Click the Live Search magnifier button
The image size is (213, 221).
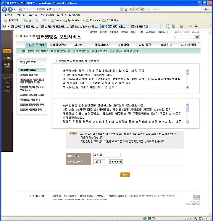pos(206,9)
